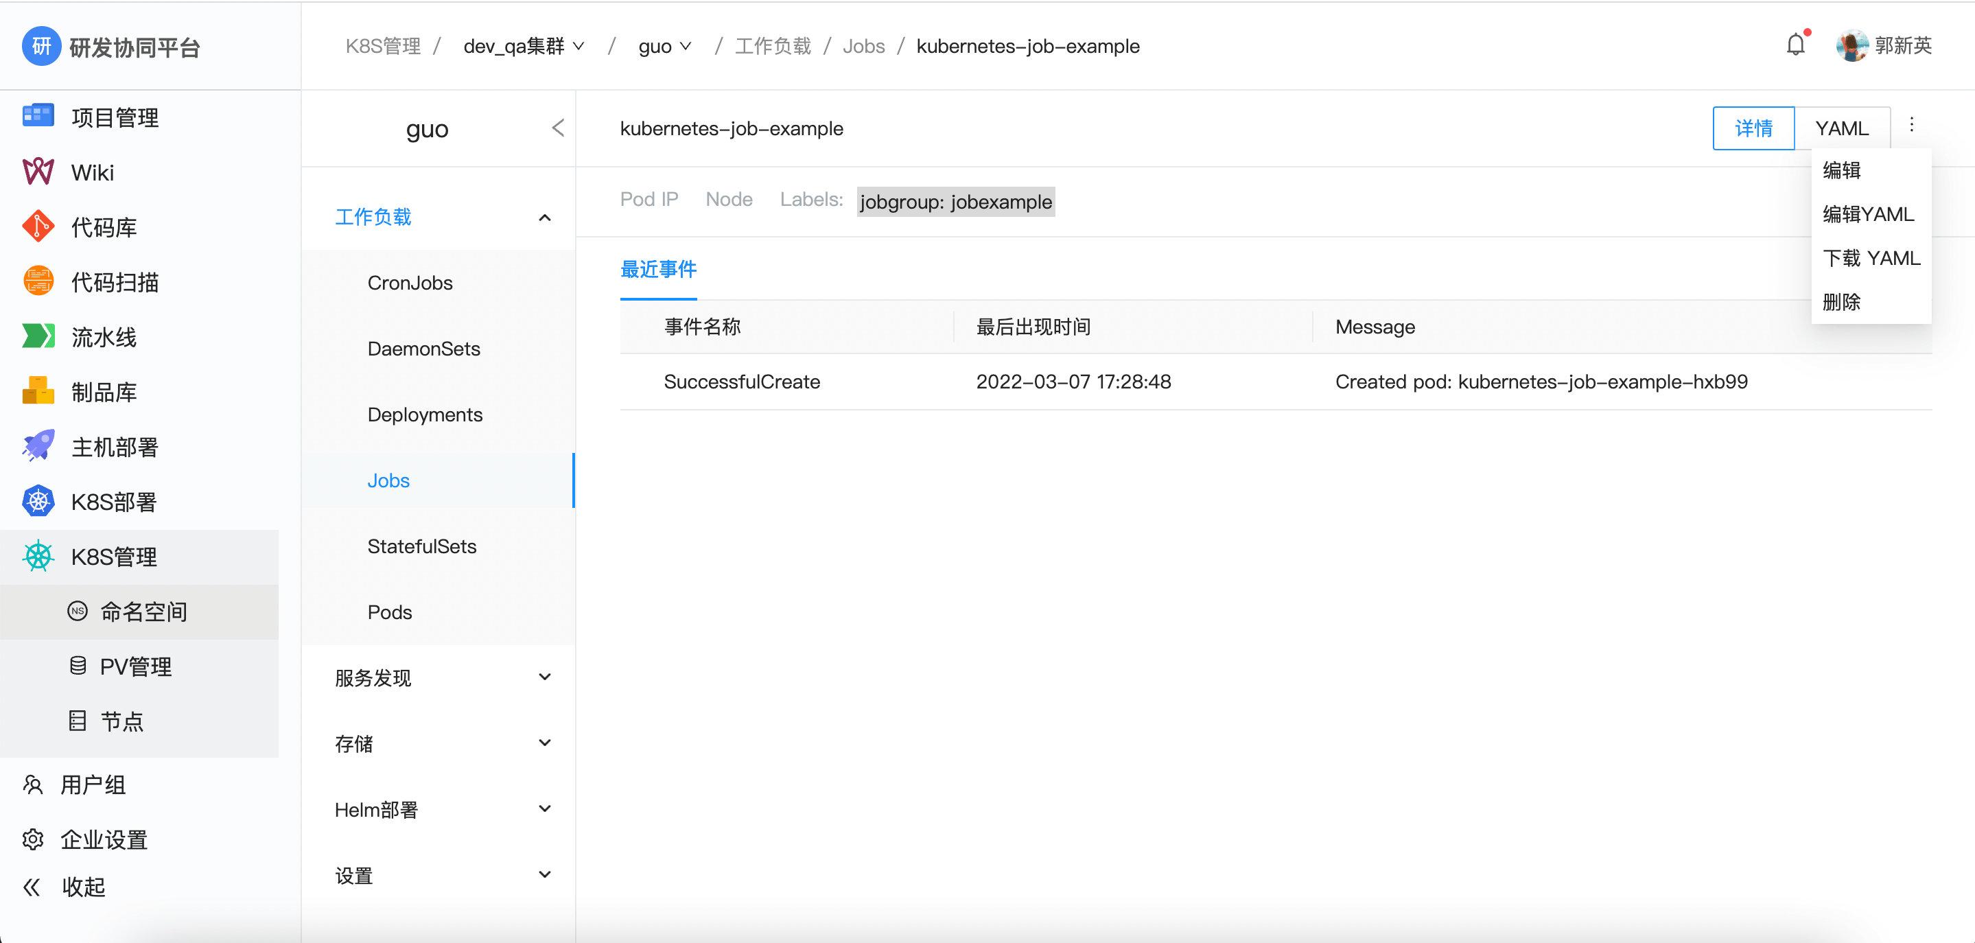Click the Jobs breadcrumb link

863,46
